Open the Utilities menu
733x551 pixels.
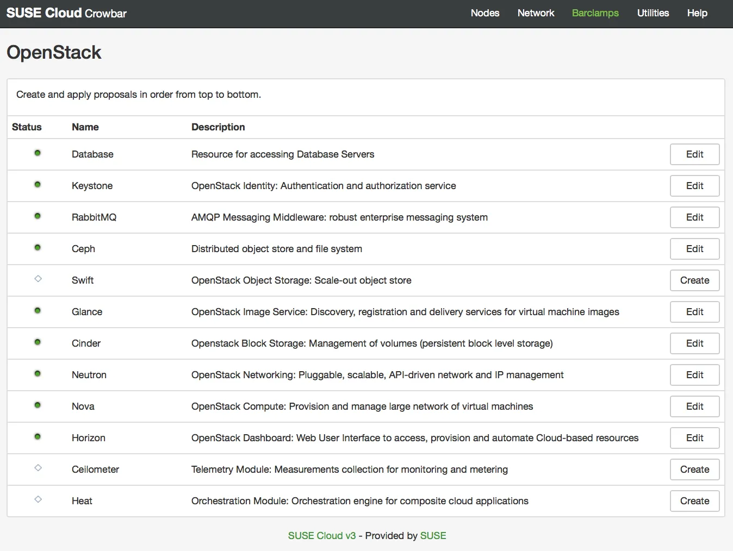[x=653, y=13]
